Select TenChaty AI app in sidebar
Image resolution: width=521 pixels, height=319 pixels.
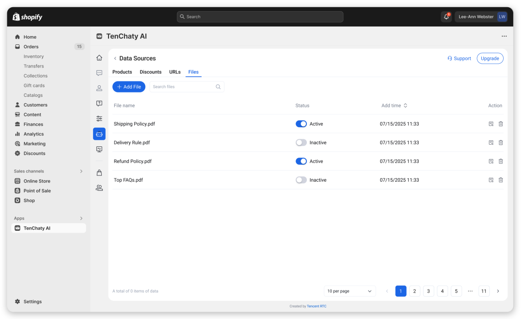pyautogui.click(x=49, y=228)
